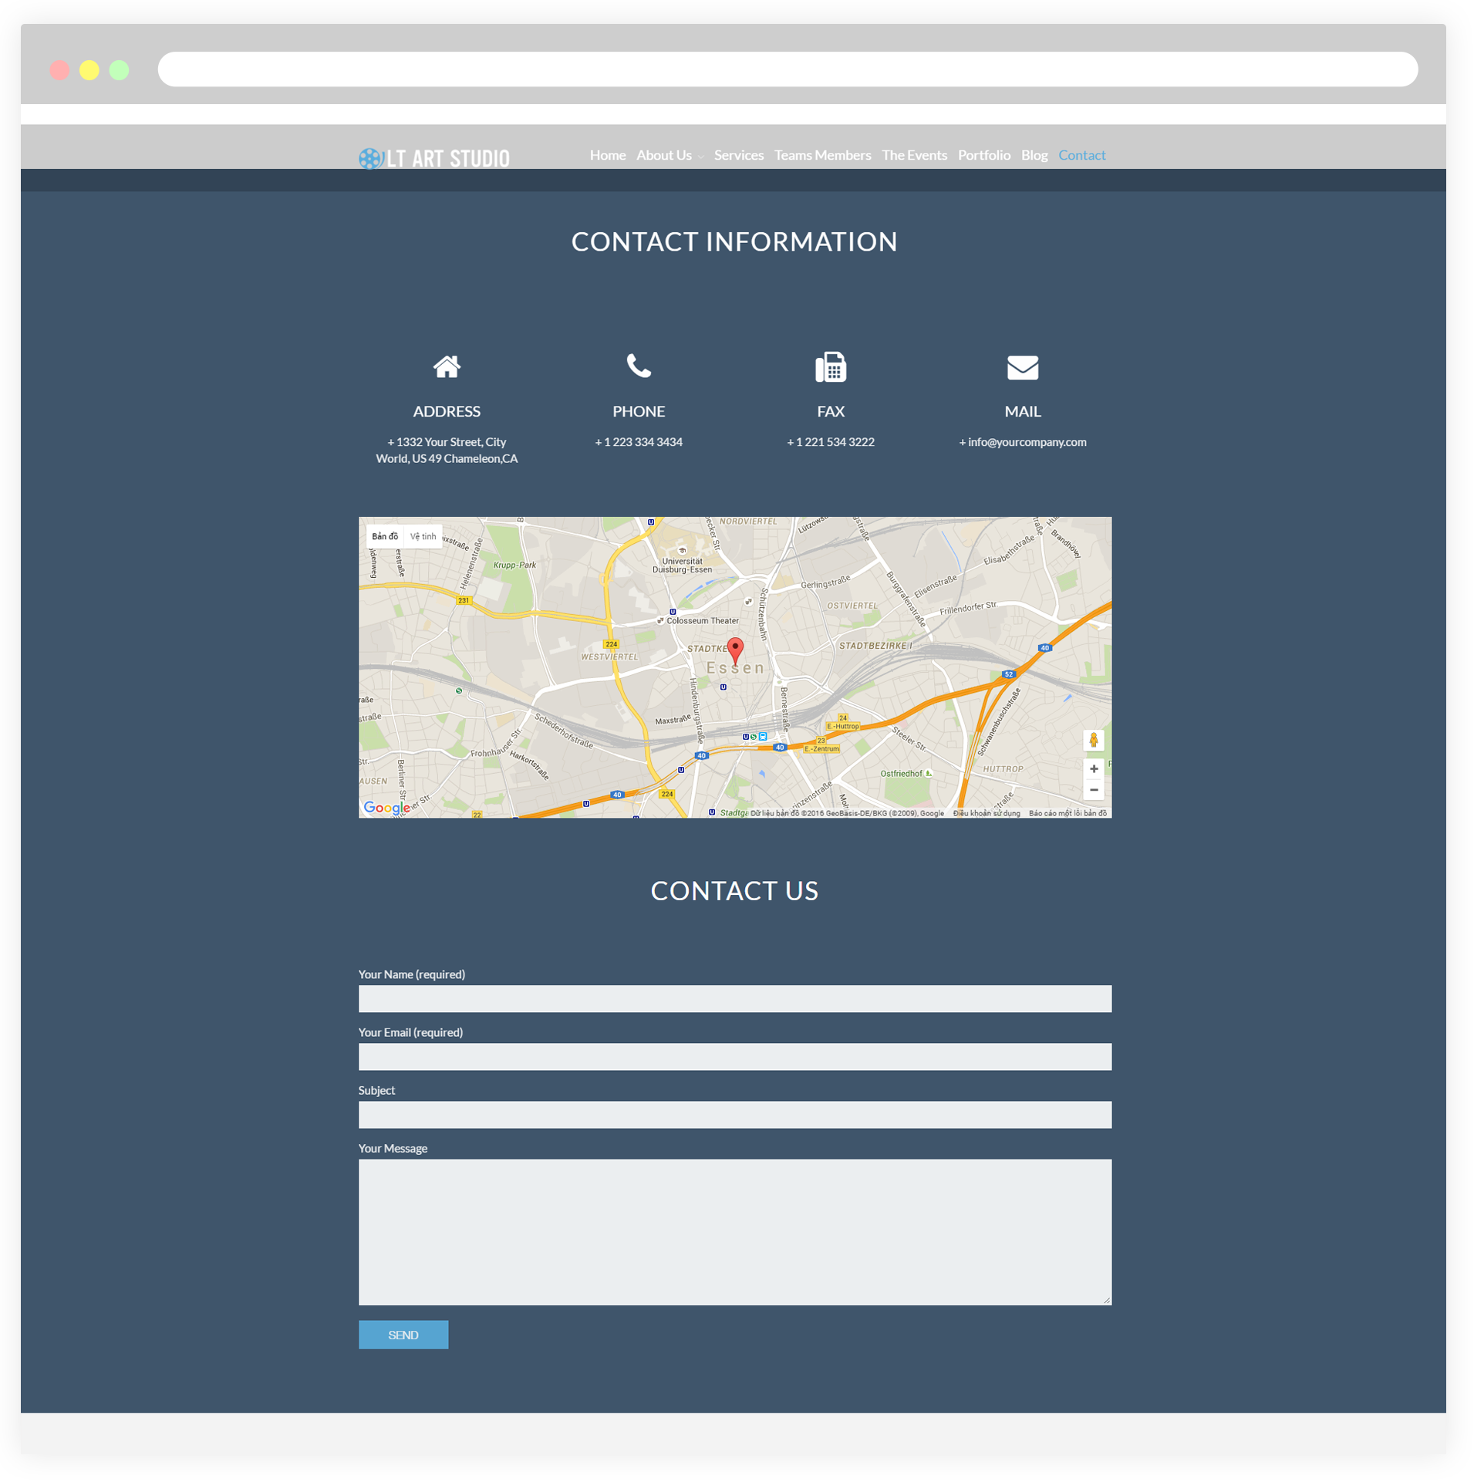
Task: Click the OSTVIERTEL map label
Action: tap(852, 606)
